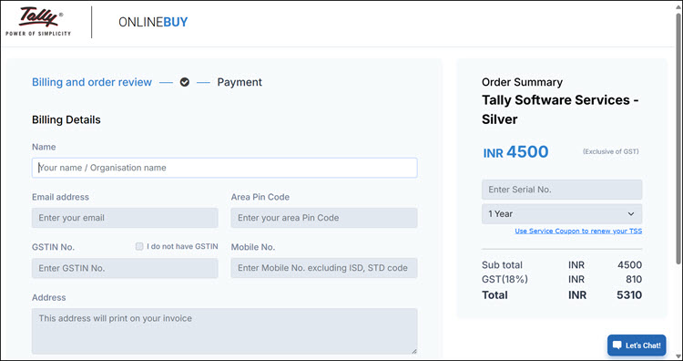Click the chevron arrow of the duration dropdown
683x361 pixels.
631,213
